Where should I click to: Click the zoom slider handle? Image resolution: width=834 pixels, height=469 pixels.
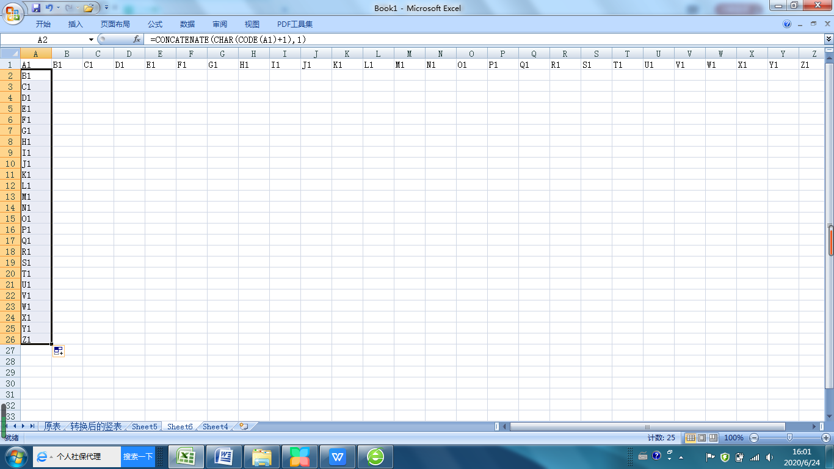click(790, 438)
